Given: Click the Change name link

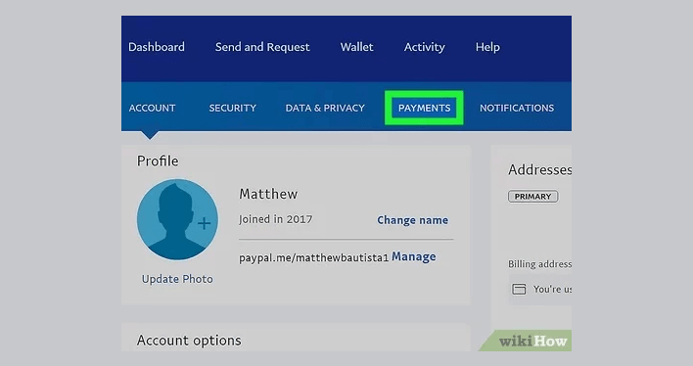Looking at the screenshot, I should tap(412, 220).
